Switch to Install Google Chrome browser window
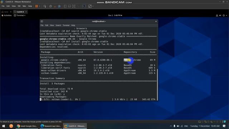Viewport: 229px width, 129px height. point(27,126)
